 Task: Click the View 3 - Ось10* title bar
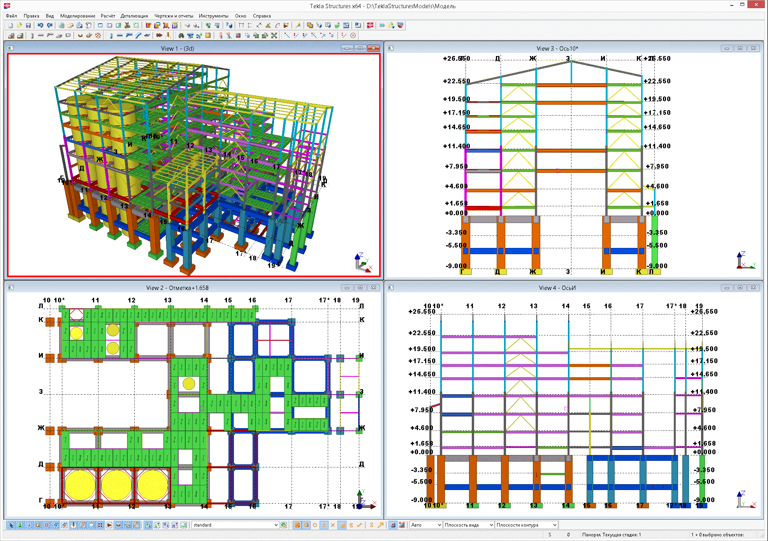[x=557, y=48]
